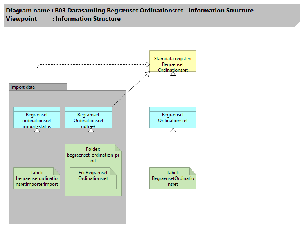304x228 pixels.
Task: Click the Viewpoint: Information Structure line
Action: (x=63, y=19)
